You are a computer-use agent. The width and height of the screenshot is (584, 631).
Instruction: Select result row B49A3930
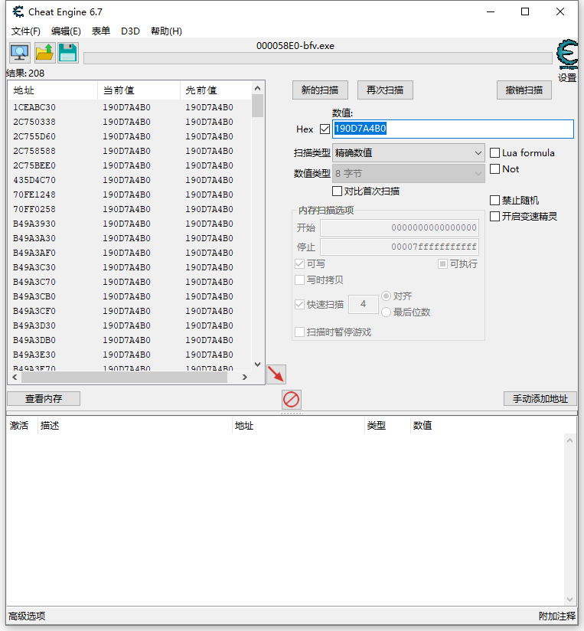130,224
